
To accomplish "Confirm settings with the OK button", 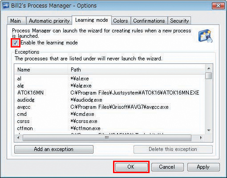I will 131,167.
